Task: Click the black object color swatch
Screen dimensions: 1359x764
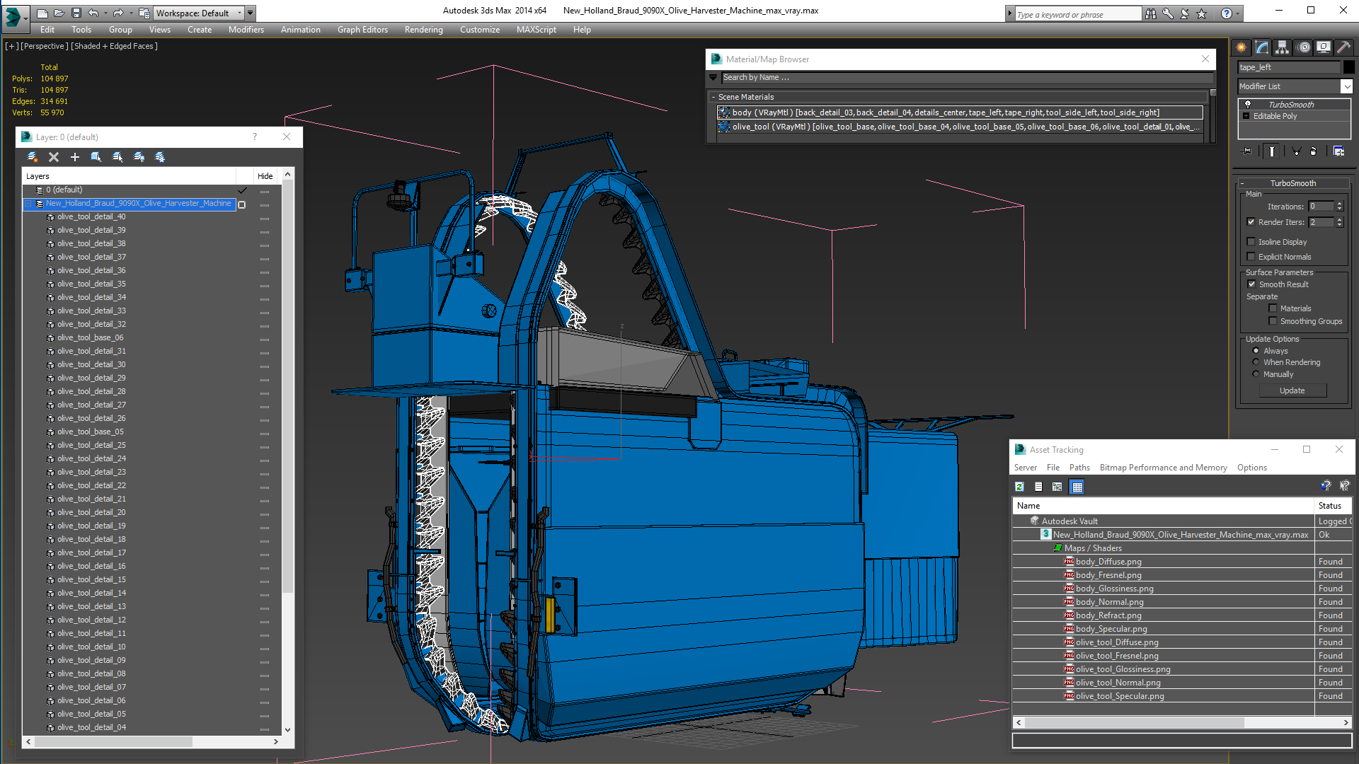Action: pyautogui.click(x=1349, y=67)
